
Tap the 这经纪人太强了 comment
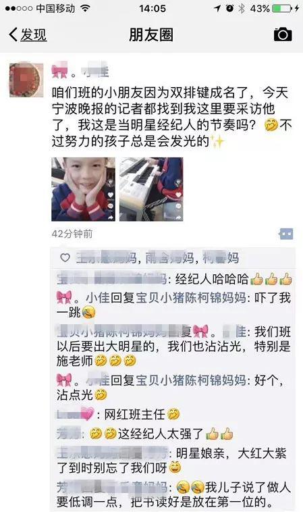(160, 434)
